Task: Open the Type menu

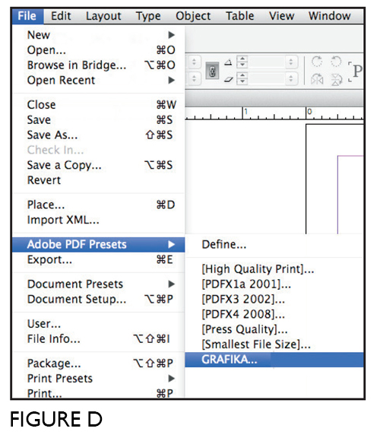Action: click(148, 16)
